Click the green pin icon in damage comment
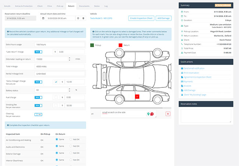This screenshot has height=166, width=239. 148,114
